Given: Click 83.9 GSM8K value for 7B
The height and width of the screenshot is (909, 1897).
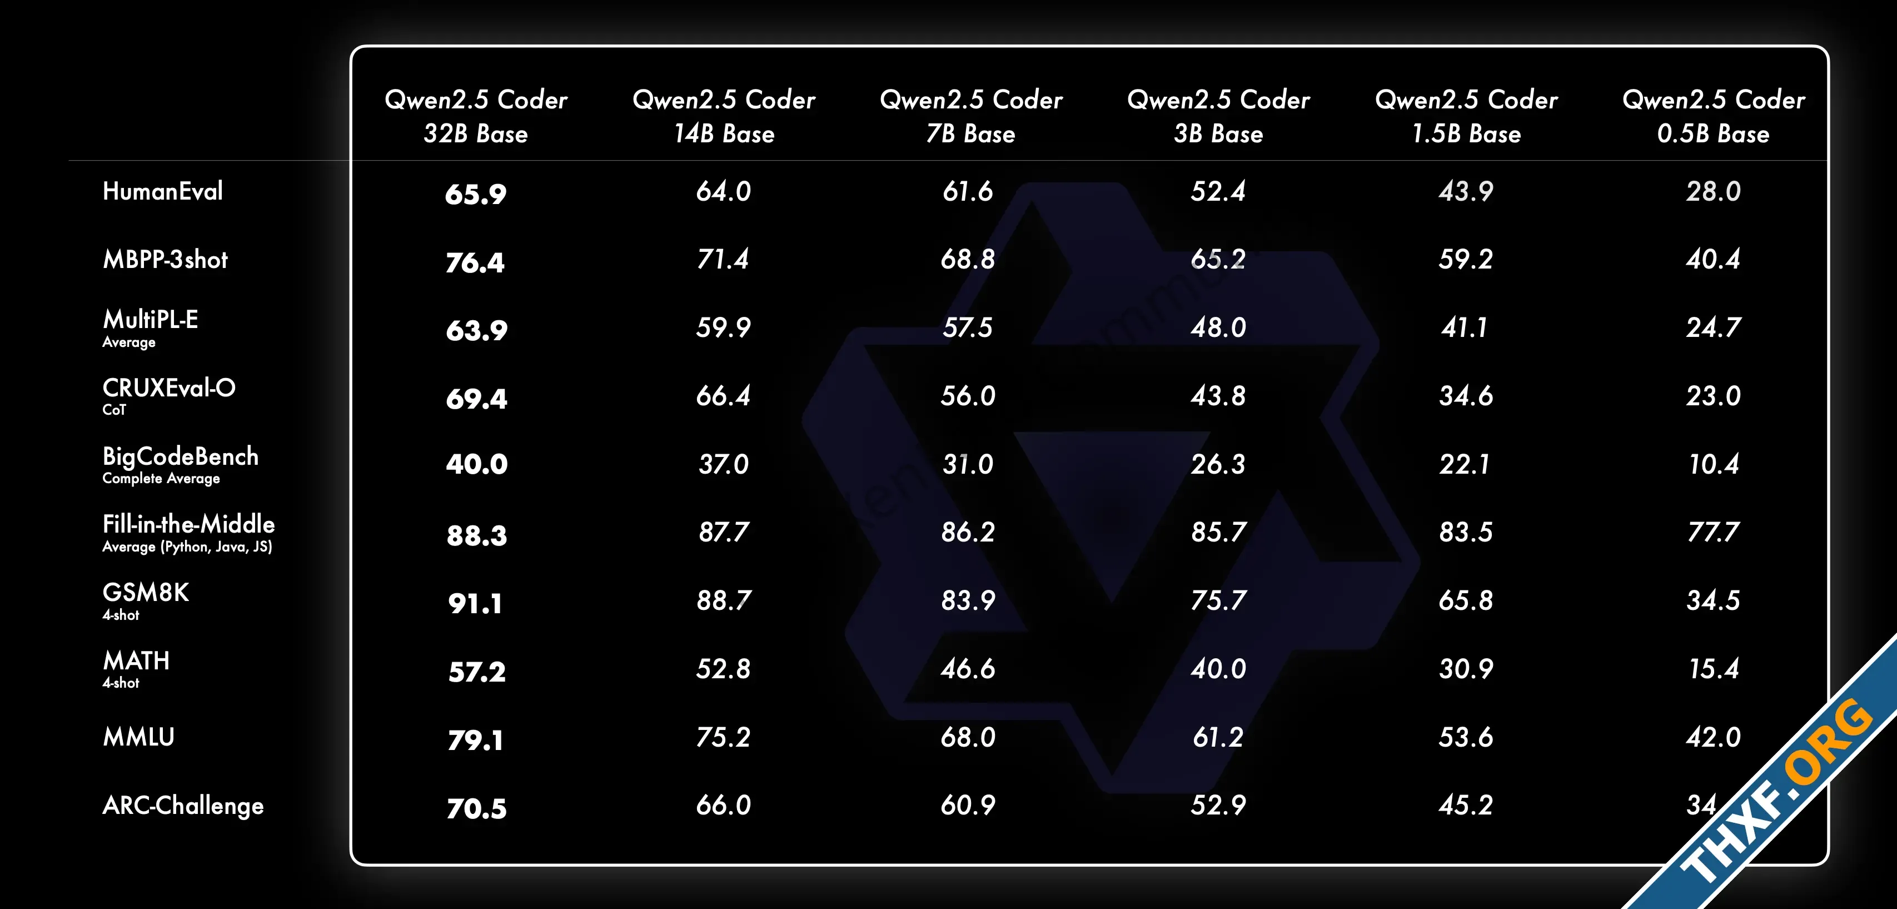Looking at the screenshot, I should click(968, 601).
